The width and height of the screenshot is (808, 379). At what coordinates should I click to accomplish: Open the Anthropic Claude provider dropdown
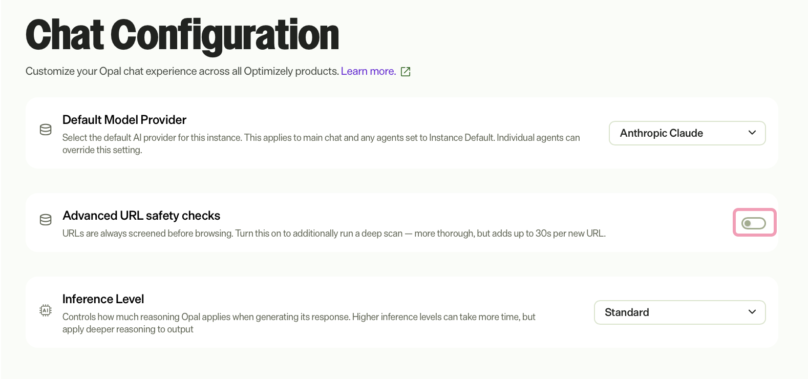tap(687, 133)
